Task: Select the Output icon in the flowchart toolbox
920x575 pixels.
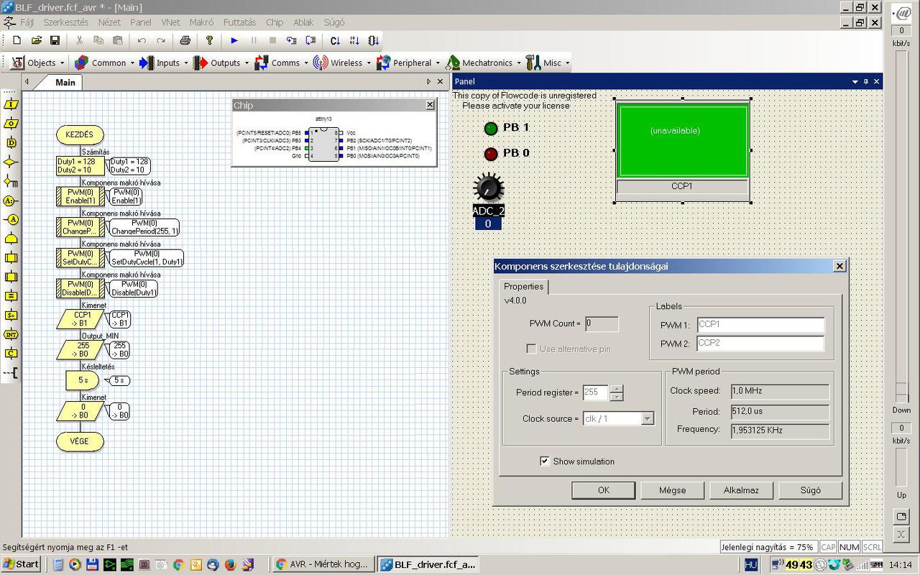Action: click(x=11, y=124)
